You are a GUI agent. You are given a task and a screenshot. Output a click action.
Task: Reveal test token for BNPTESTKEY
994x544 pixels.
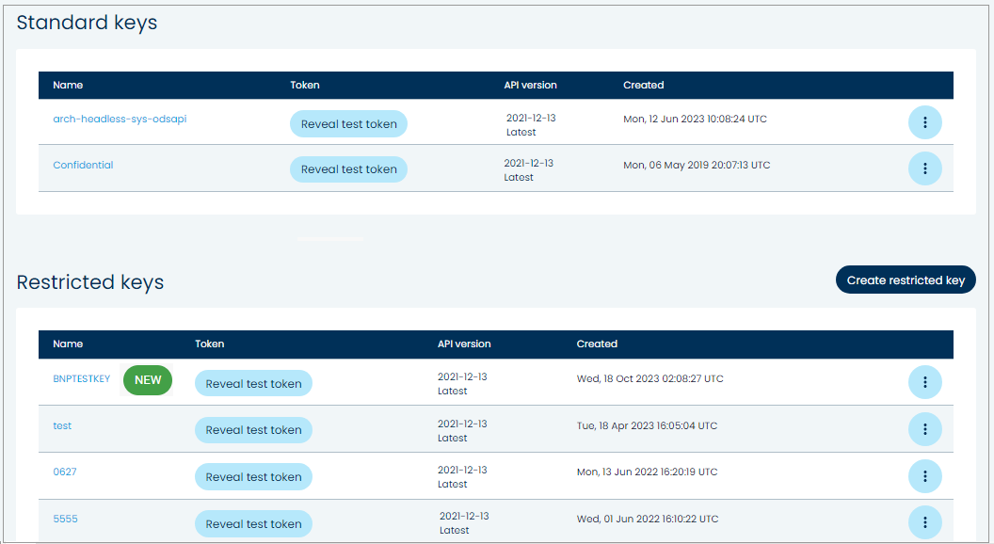coord(253,383)
